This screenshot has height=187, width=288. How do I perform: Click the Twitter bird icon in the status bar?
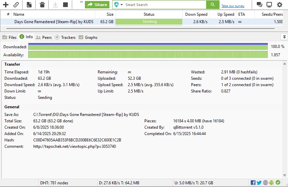click(x=259, y=183)
